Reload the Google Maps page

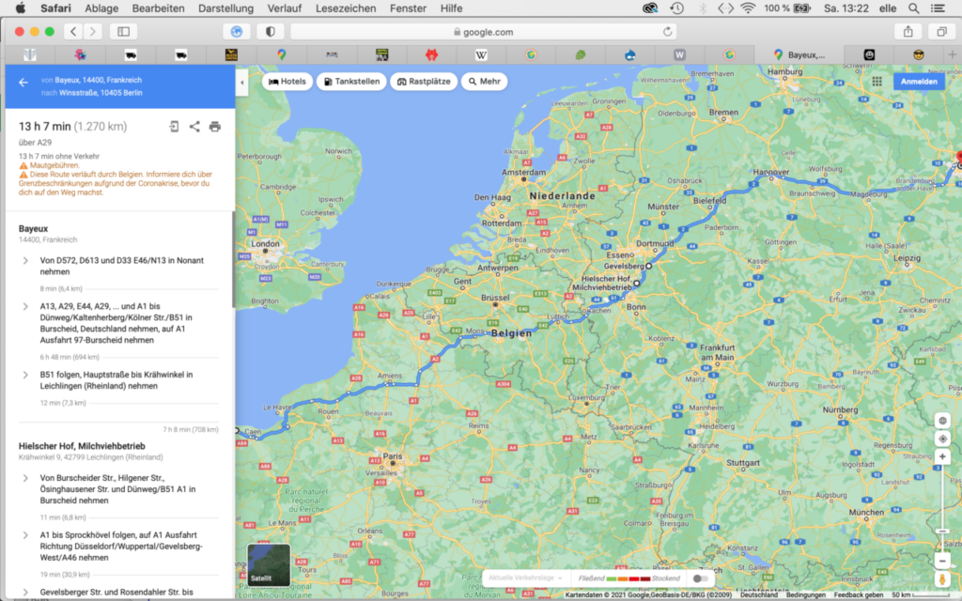coord(668,31)
